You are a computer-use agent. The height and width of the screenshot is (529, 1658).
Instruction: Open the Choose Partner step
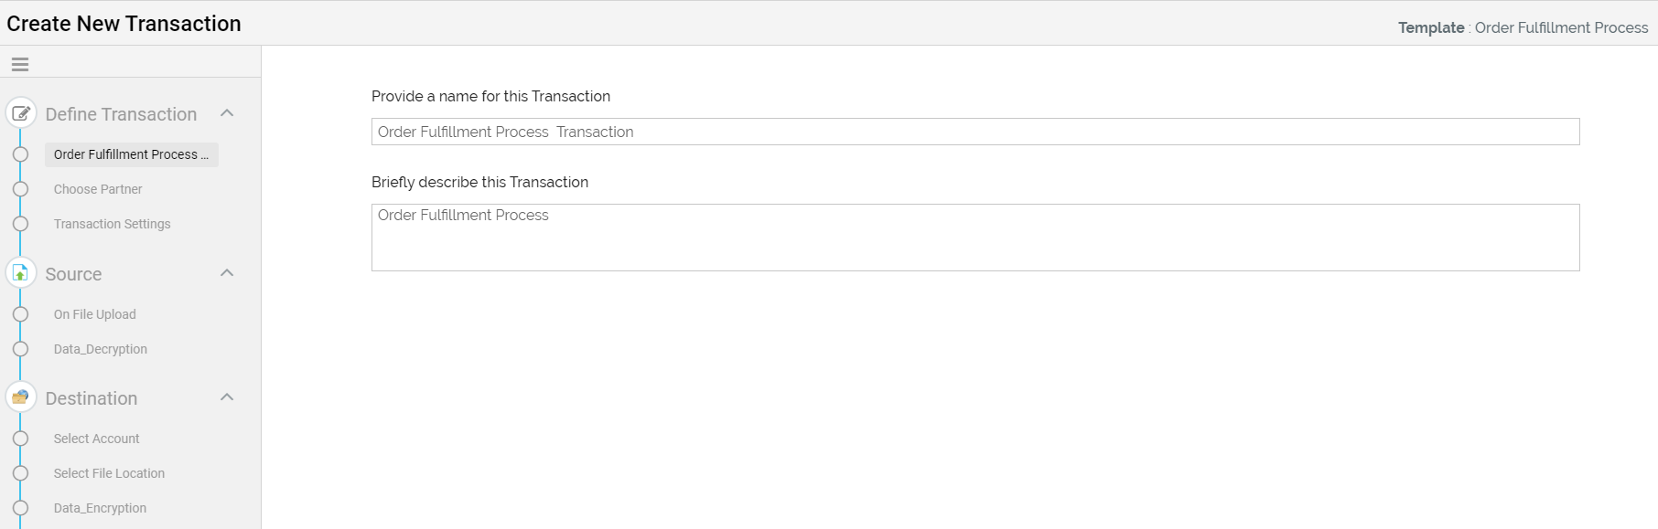click(98, 189)
